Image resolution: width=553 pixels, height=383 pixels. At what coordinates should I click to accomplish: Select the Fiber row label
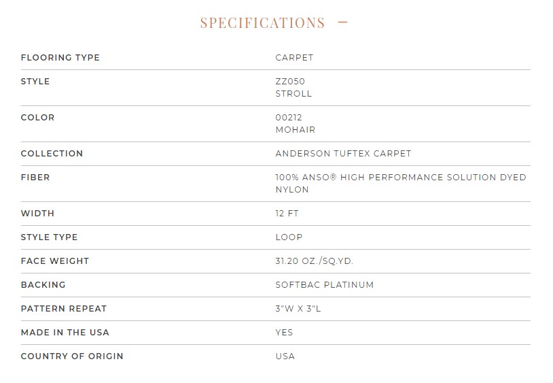pos(35,177)
